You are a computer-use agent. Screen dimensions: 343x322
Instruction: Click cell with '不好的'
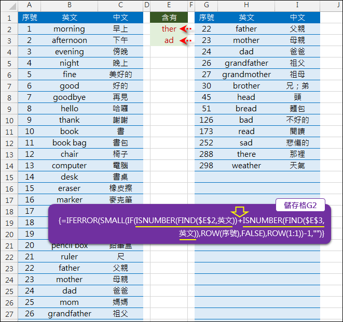(x=297, y=120)
